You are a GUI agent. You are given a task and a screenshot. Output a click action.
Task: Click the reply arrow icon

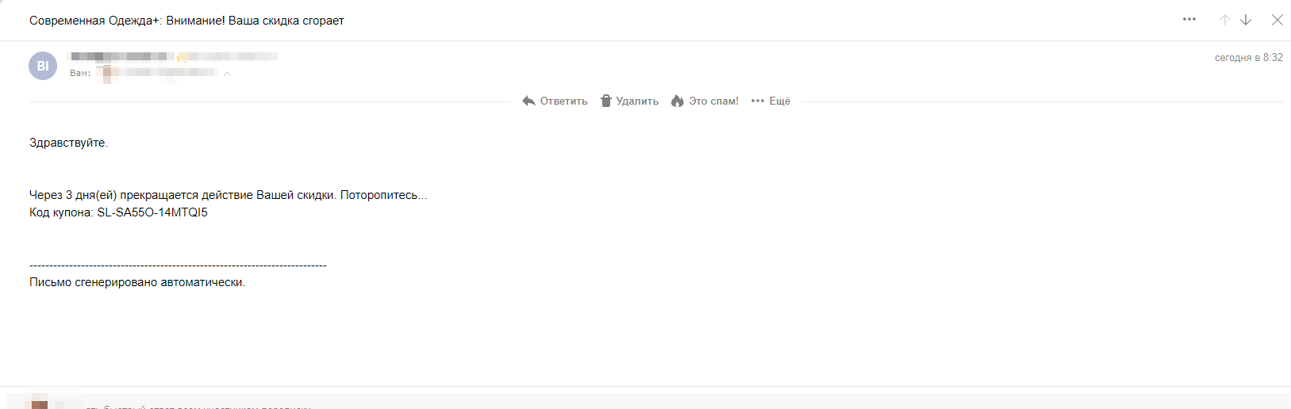[x=528, y=101]
